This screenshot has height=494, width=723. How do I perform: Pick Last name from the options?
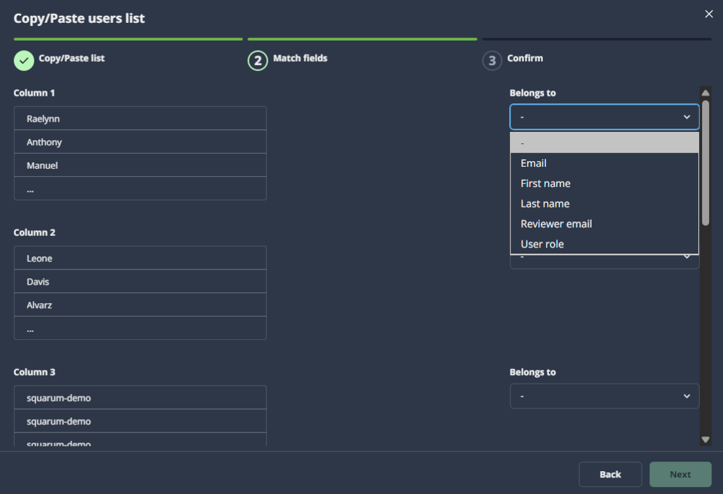[x=545, y=204]
